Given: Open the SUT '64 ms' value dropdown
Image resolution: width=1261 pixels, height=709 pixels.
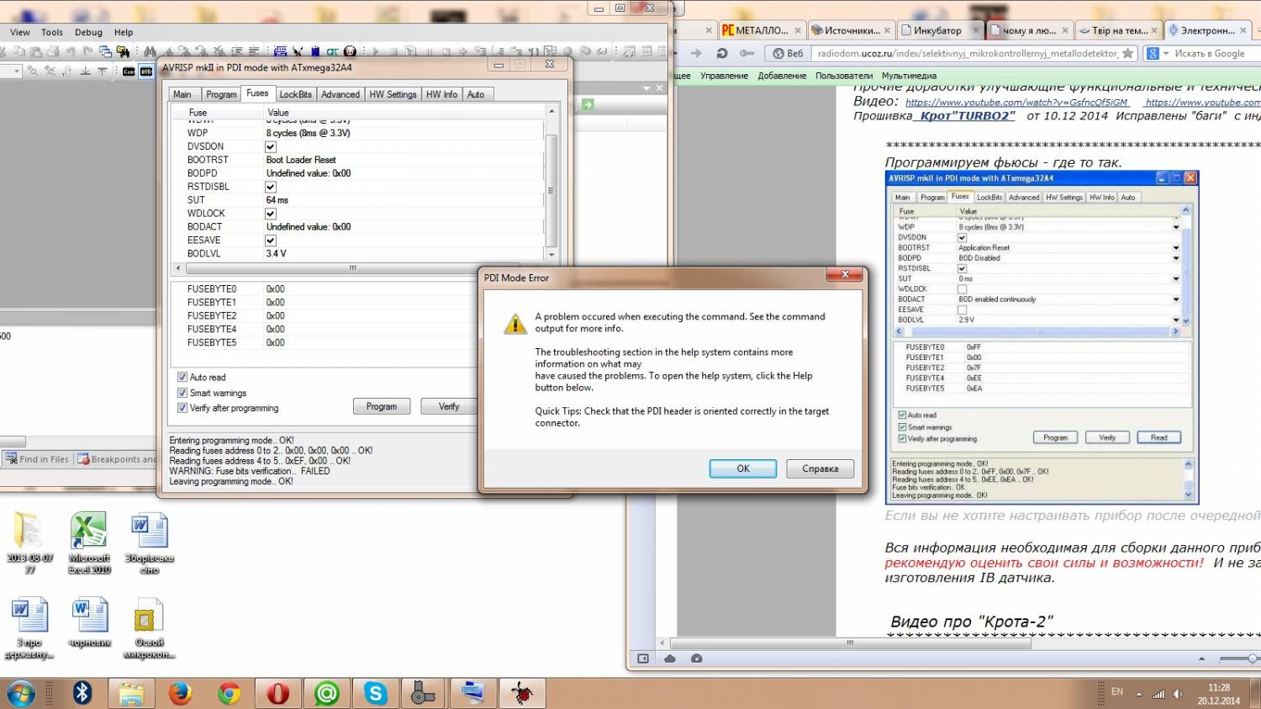Looking at the screenshot, I should (404, 200).
